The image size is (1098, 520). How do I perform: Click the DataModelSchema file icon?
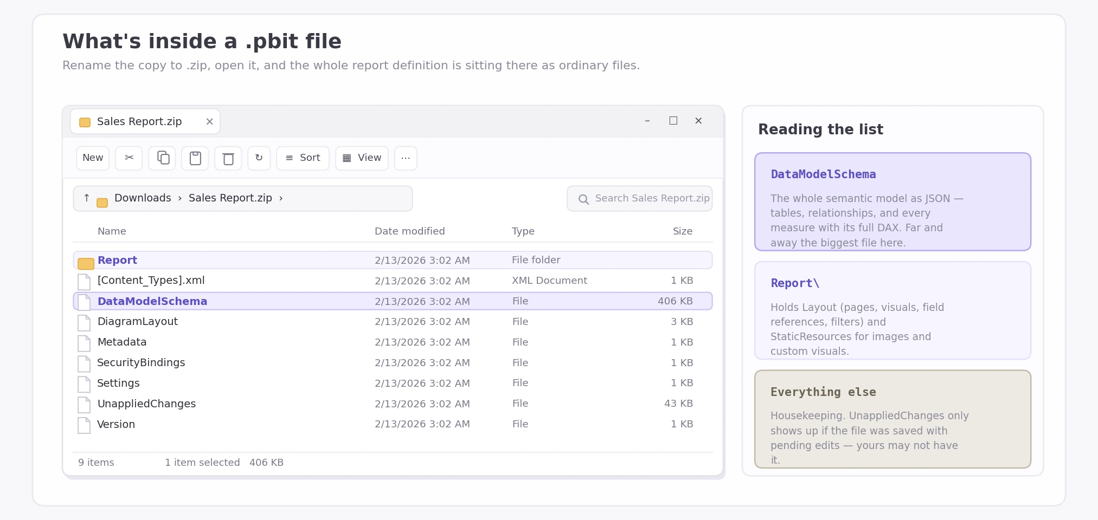pos(84,302)
